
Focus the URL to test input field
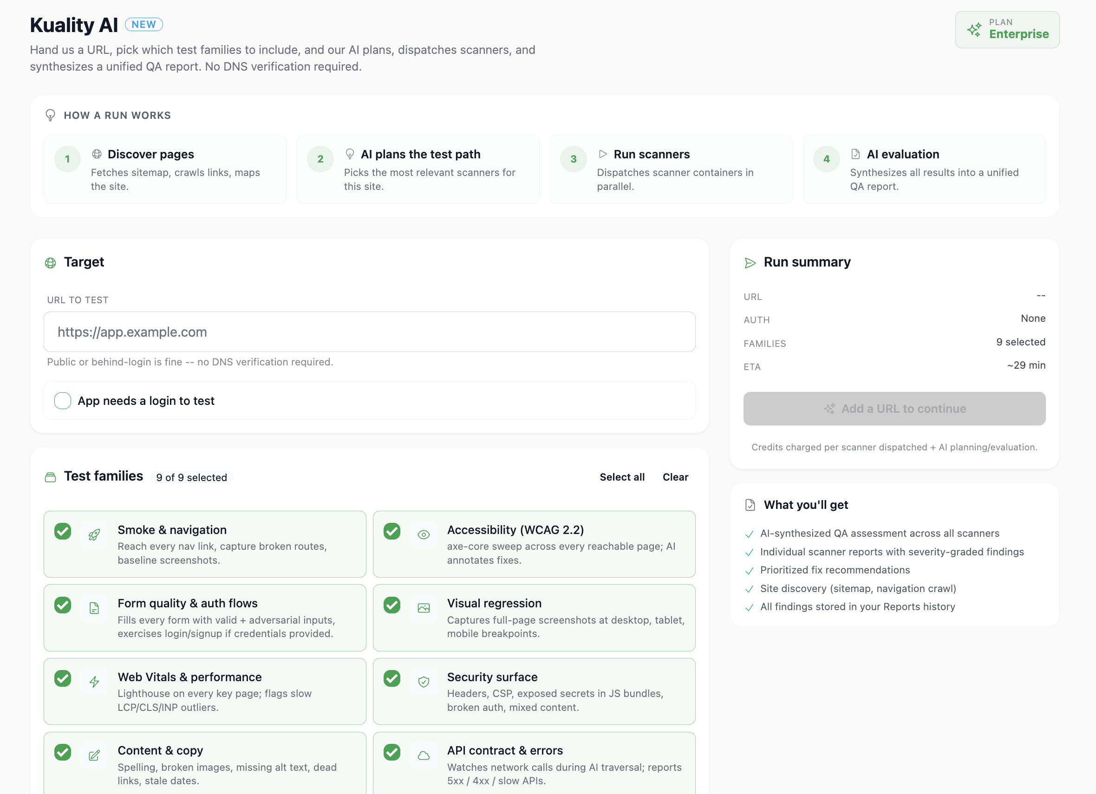point(369,332)
